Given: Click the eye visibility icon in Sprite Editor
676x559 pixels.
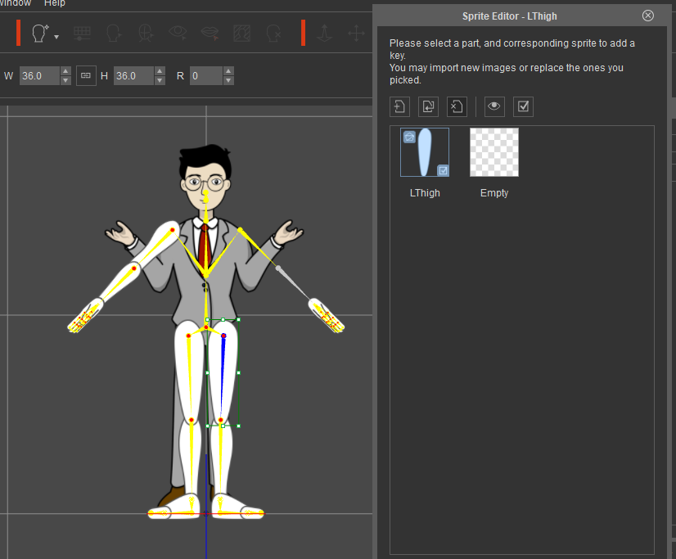Looking at the screenshot, I should click(x=494, y=106).
